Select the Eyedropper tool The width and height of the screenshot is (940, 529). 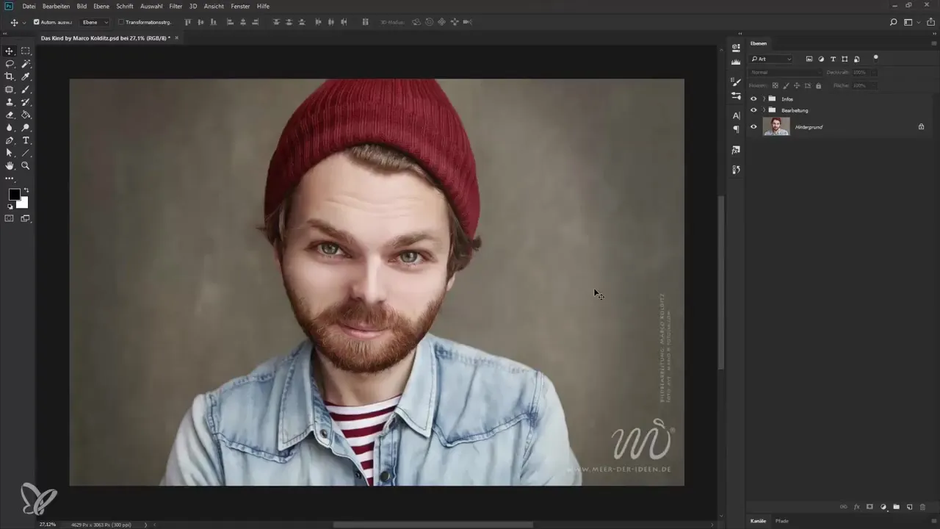tap(26, 76)
